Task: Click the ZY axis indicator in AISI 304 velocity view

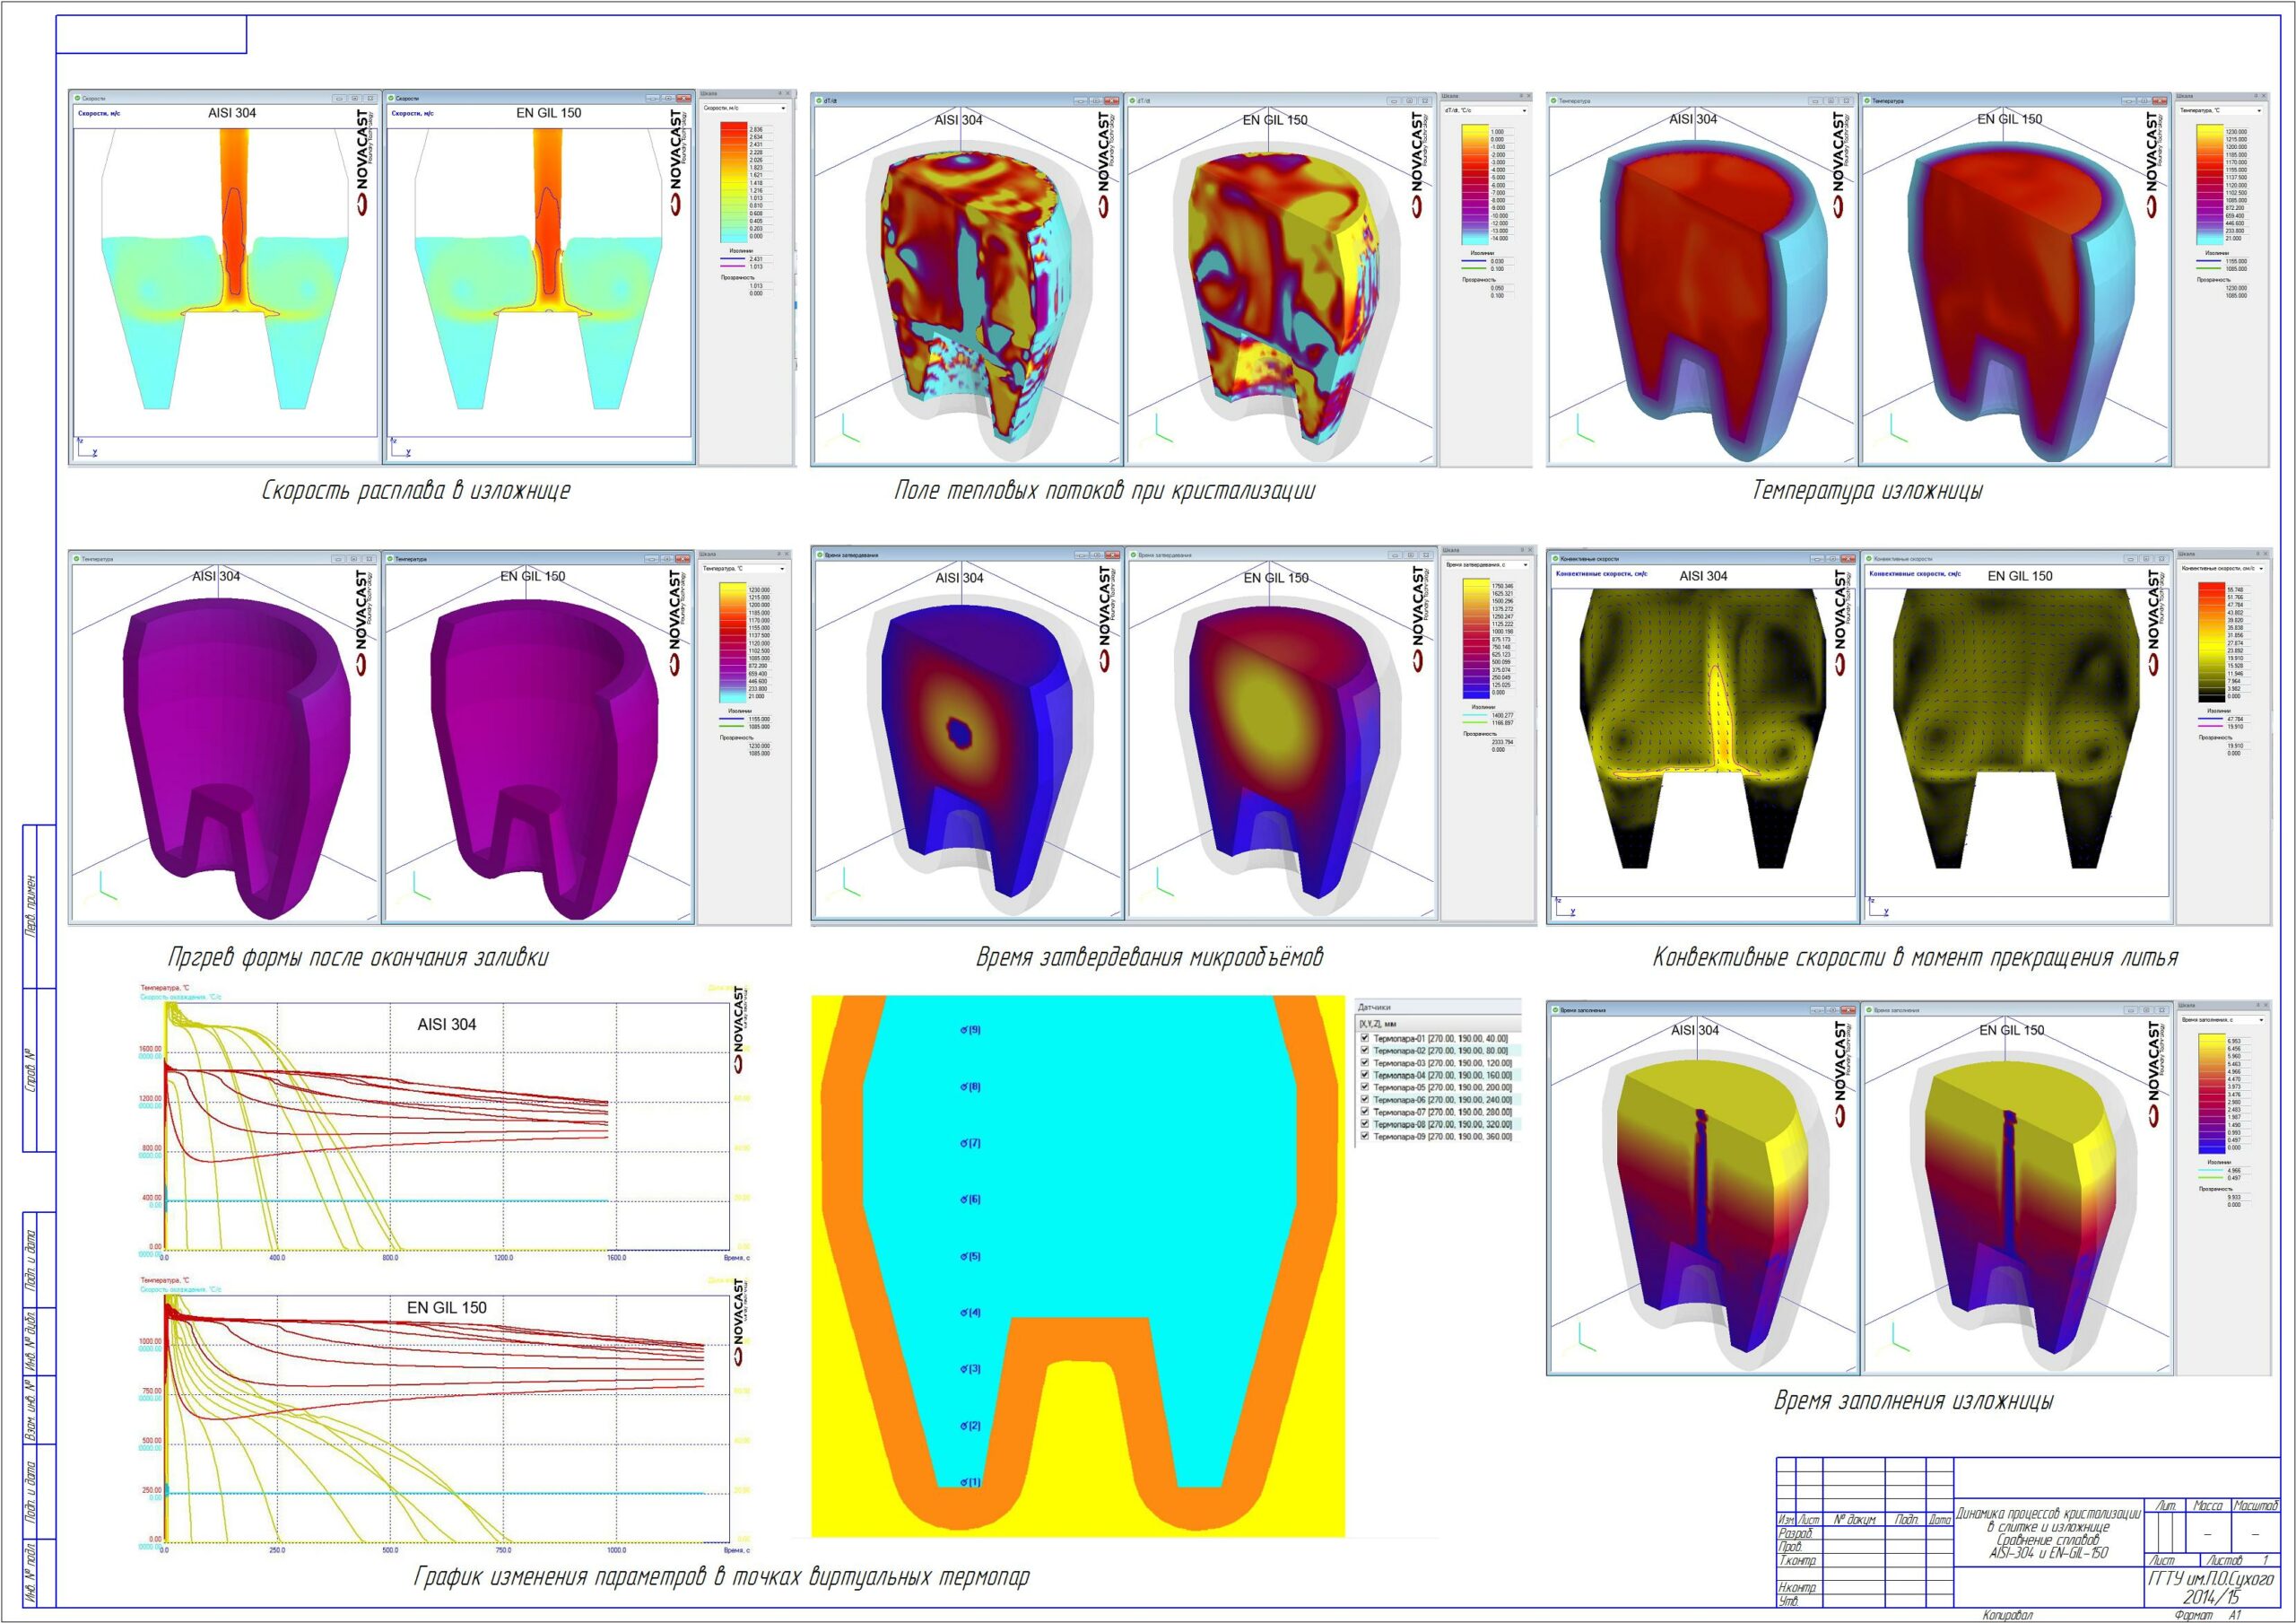Action: coord(87,448)
